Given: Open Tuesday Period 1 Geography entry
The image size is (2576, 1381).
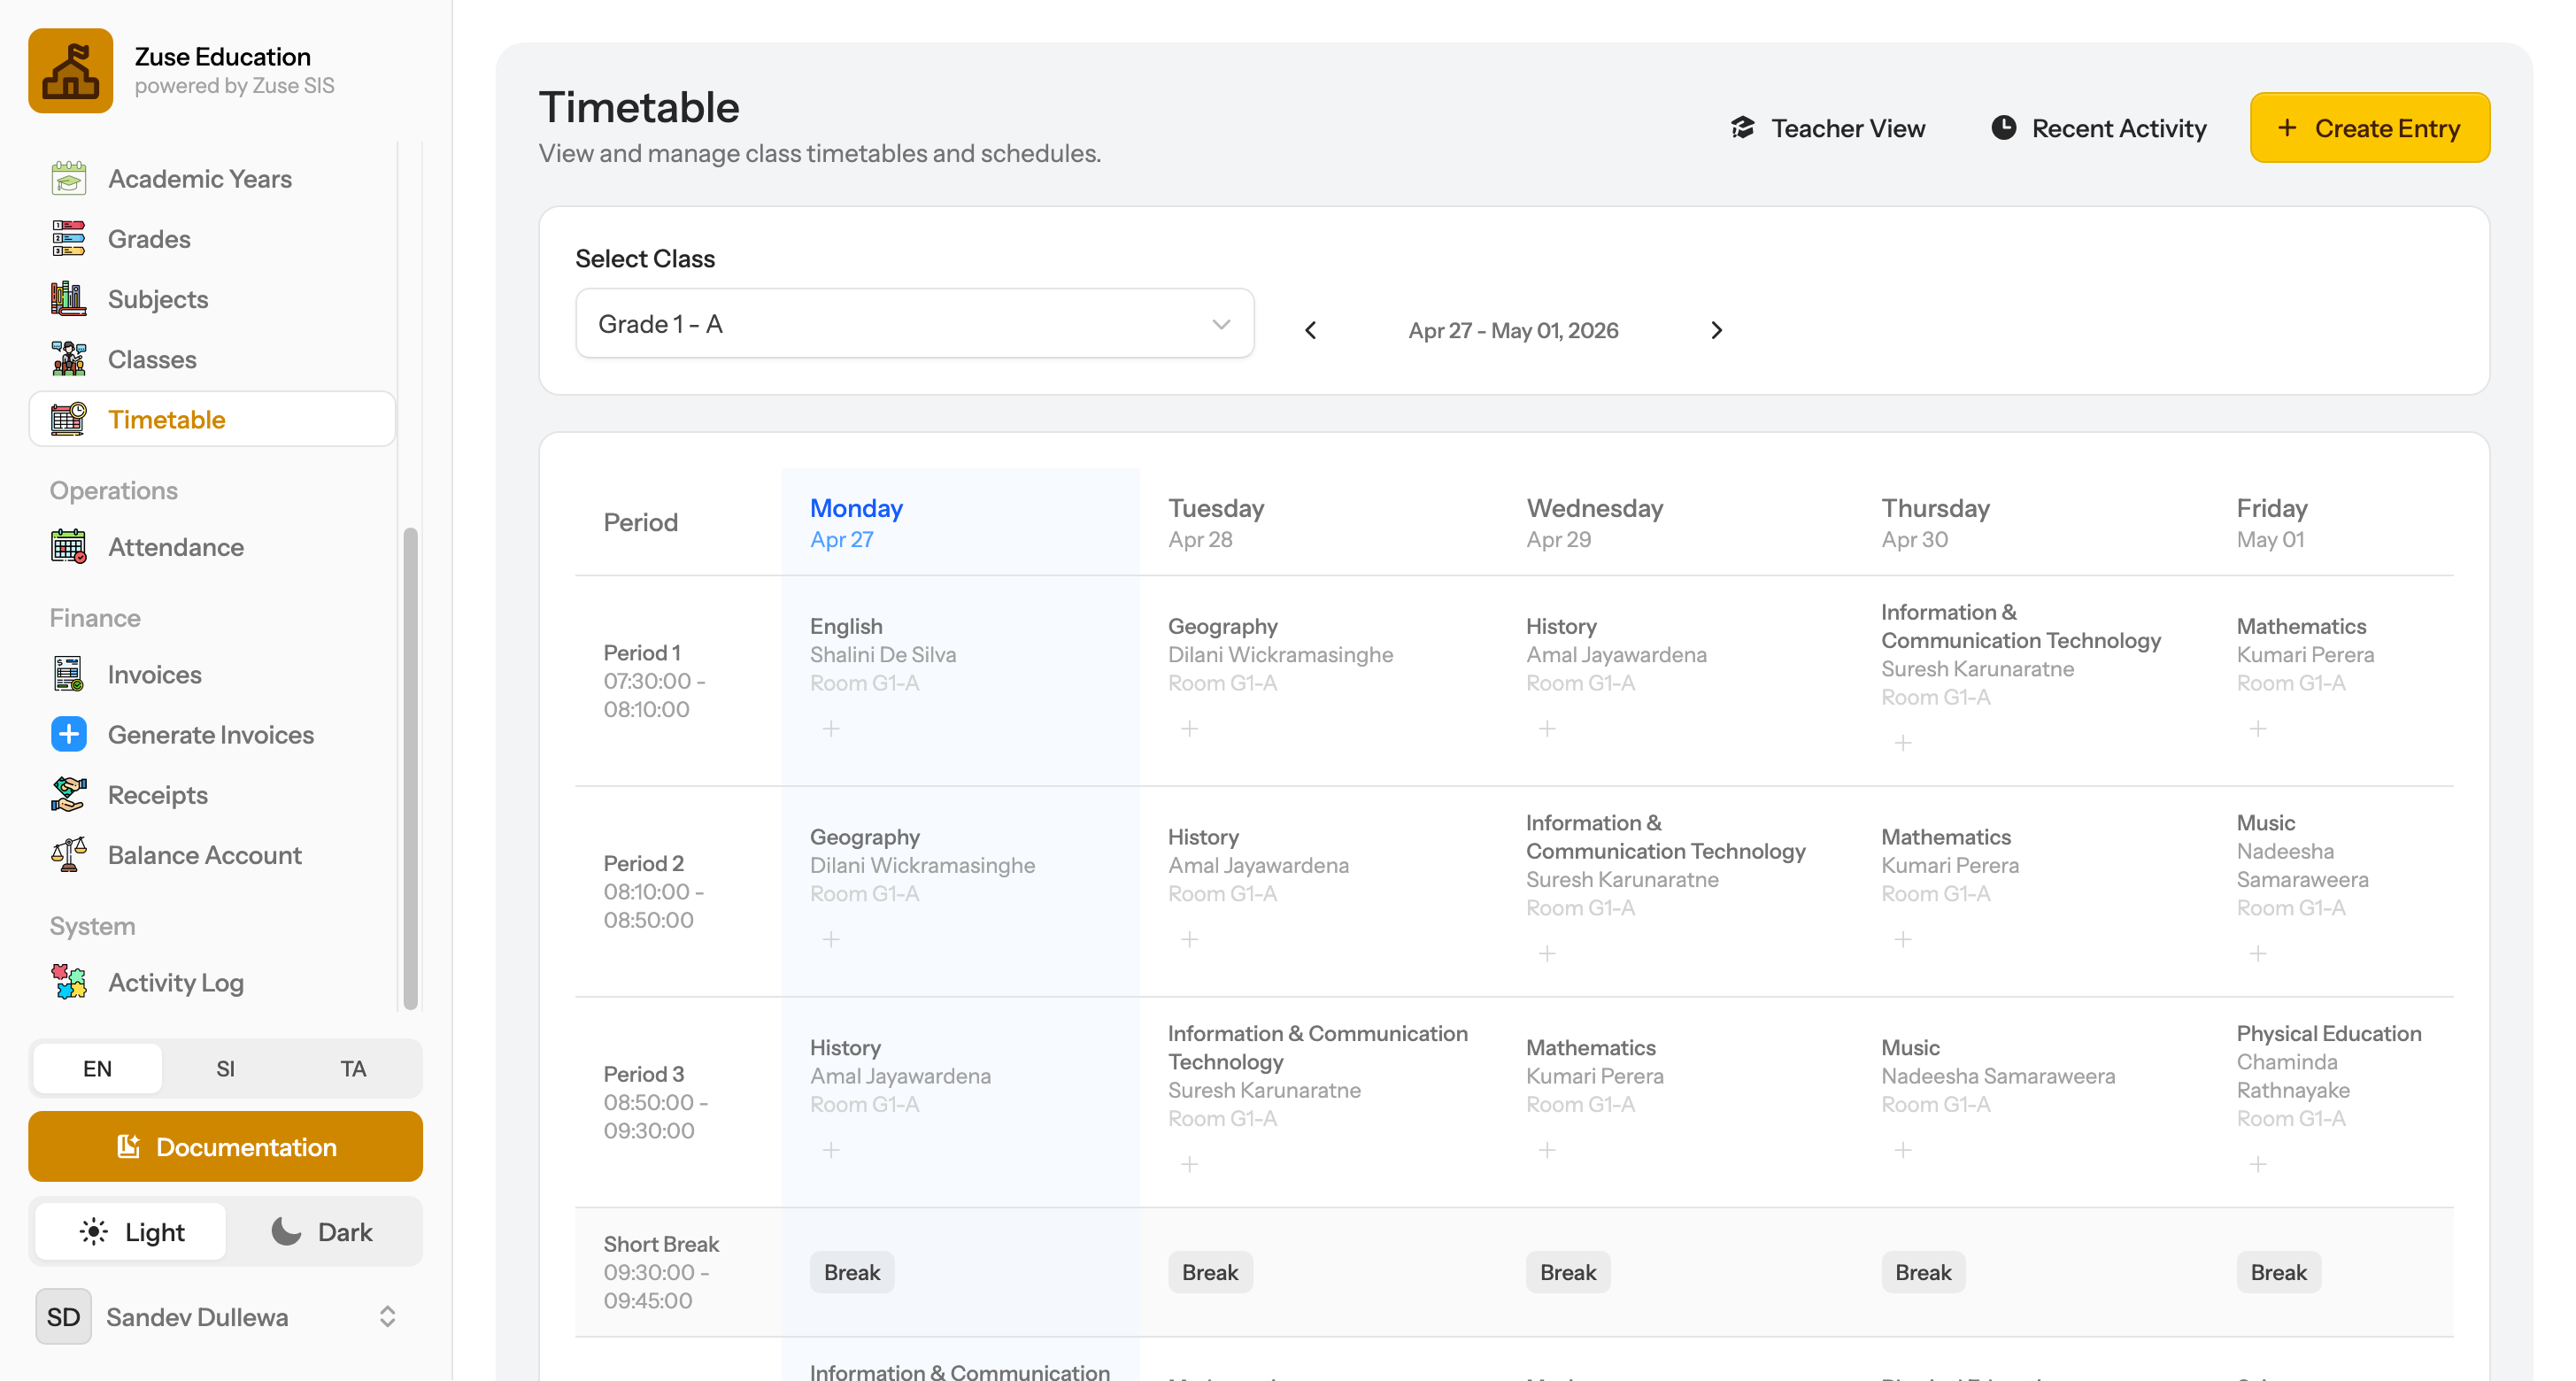Looking at the screenshot, I should tap(1280, 654).
